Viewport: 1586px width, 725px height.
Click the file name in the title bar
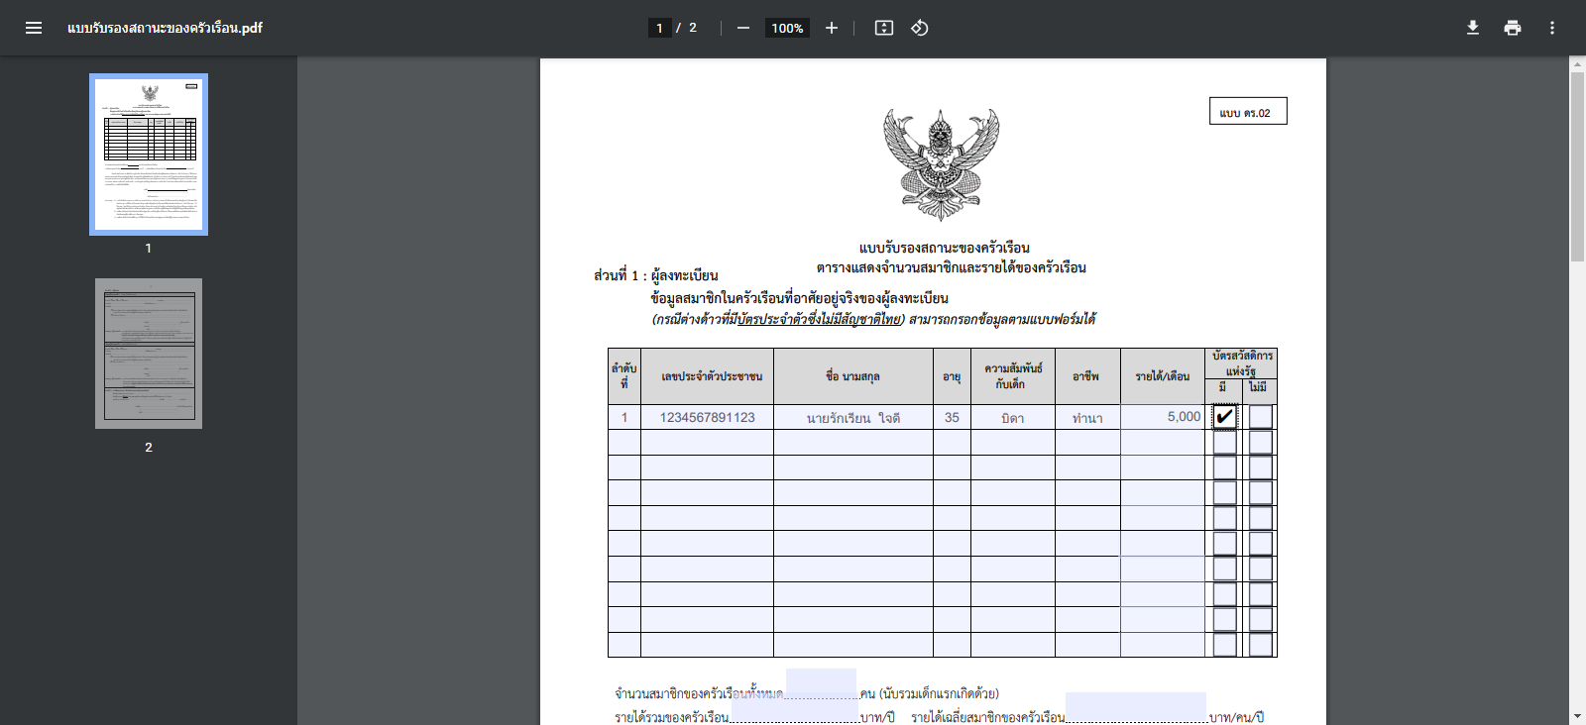point(165,28)
